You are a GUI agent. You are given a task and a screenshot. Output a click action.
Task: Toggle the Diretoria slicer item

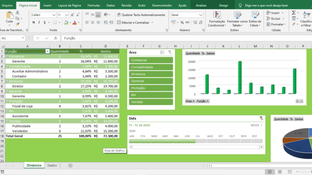coord(151,74)
